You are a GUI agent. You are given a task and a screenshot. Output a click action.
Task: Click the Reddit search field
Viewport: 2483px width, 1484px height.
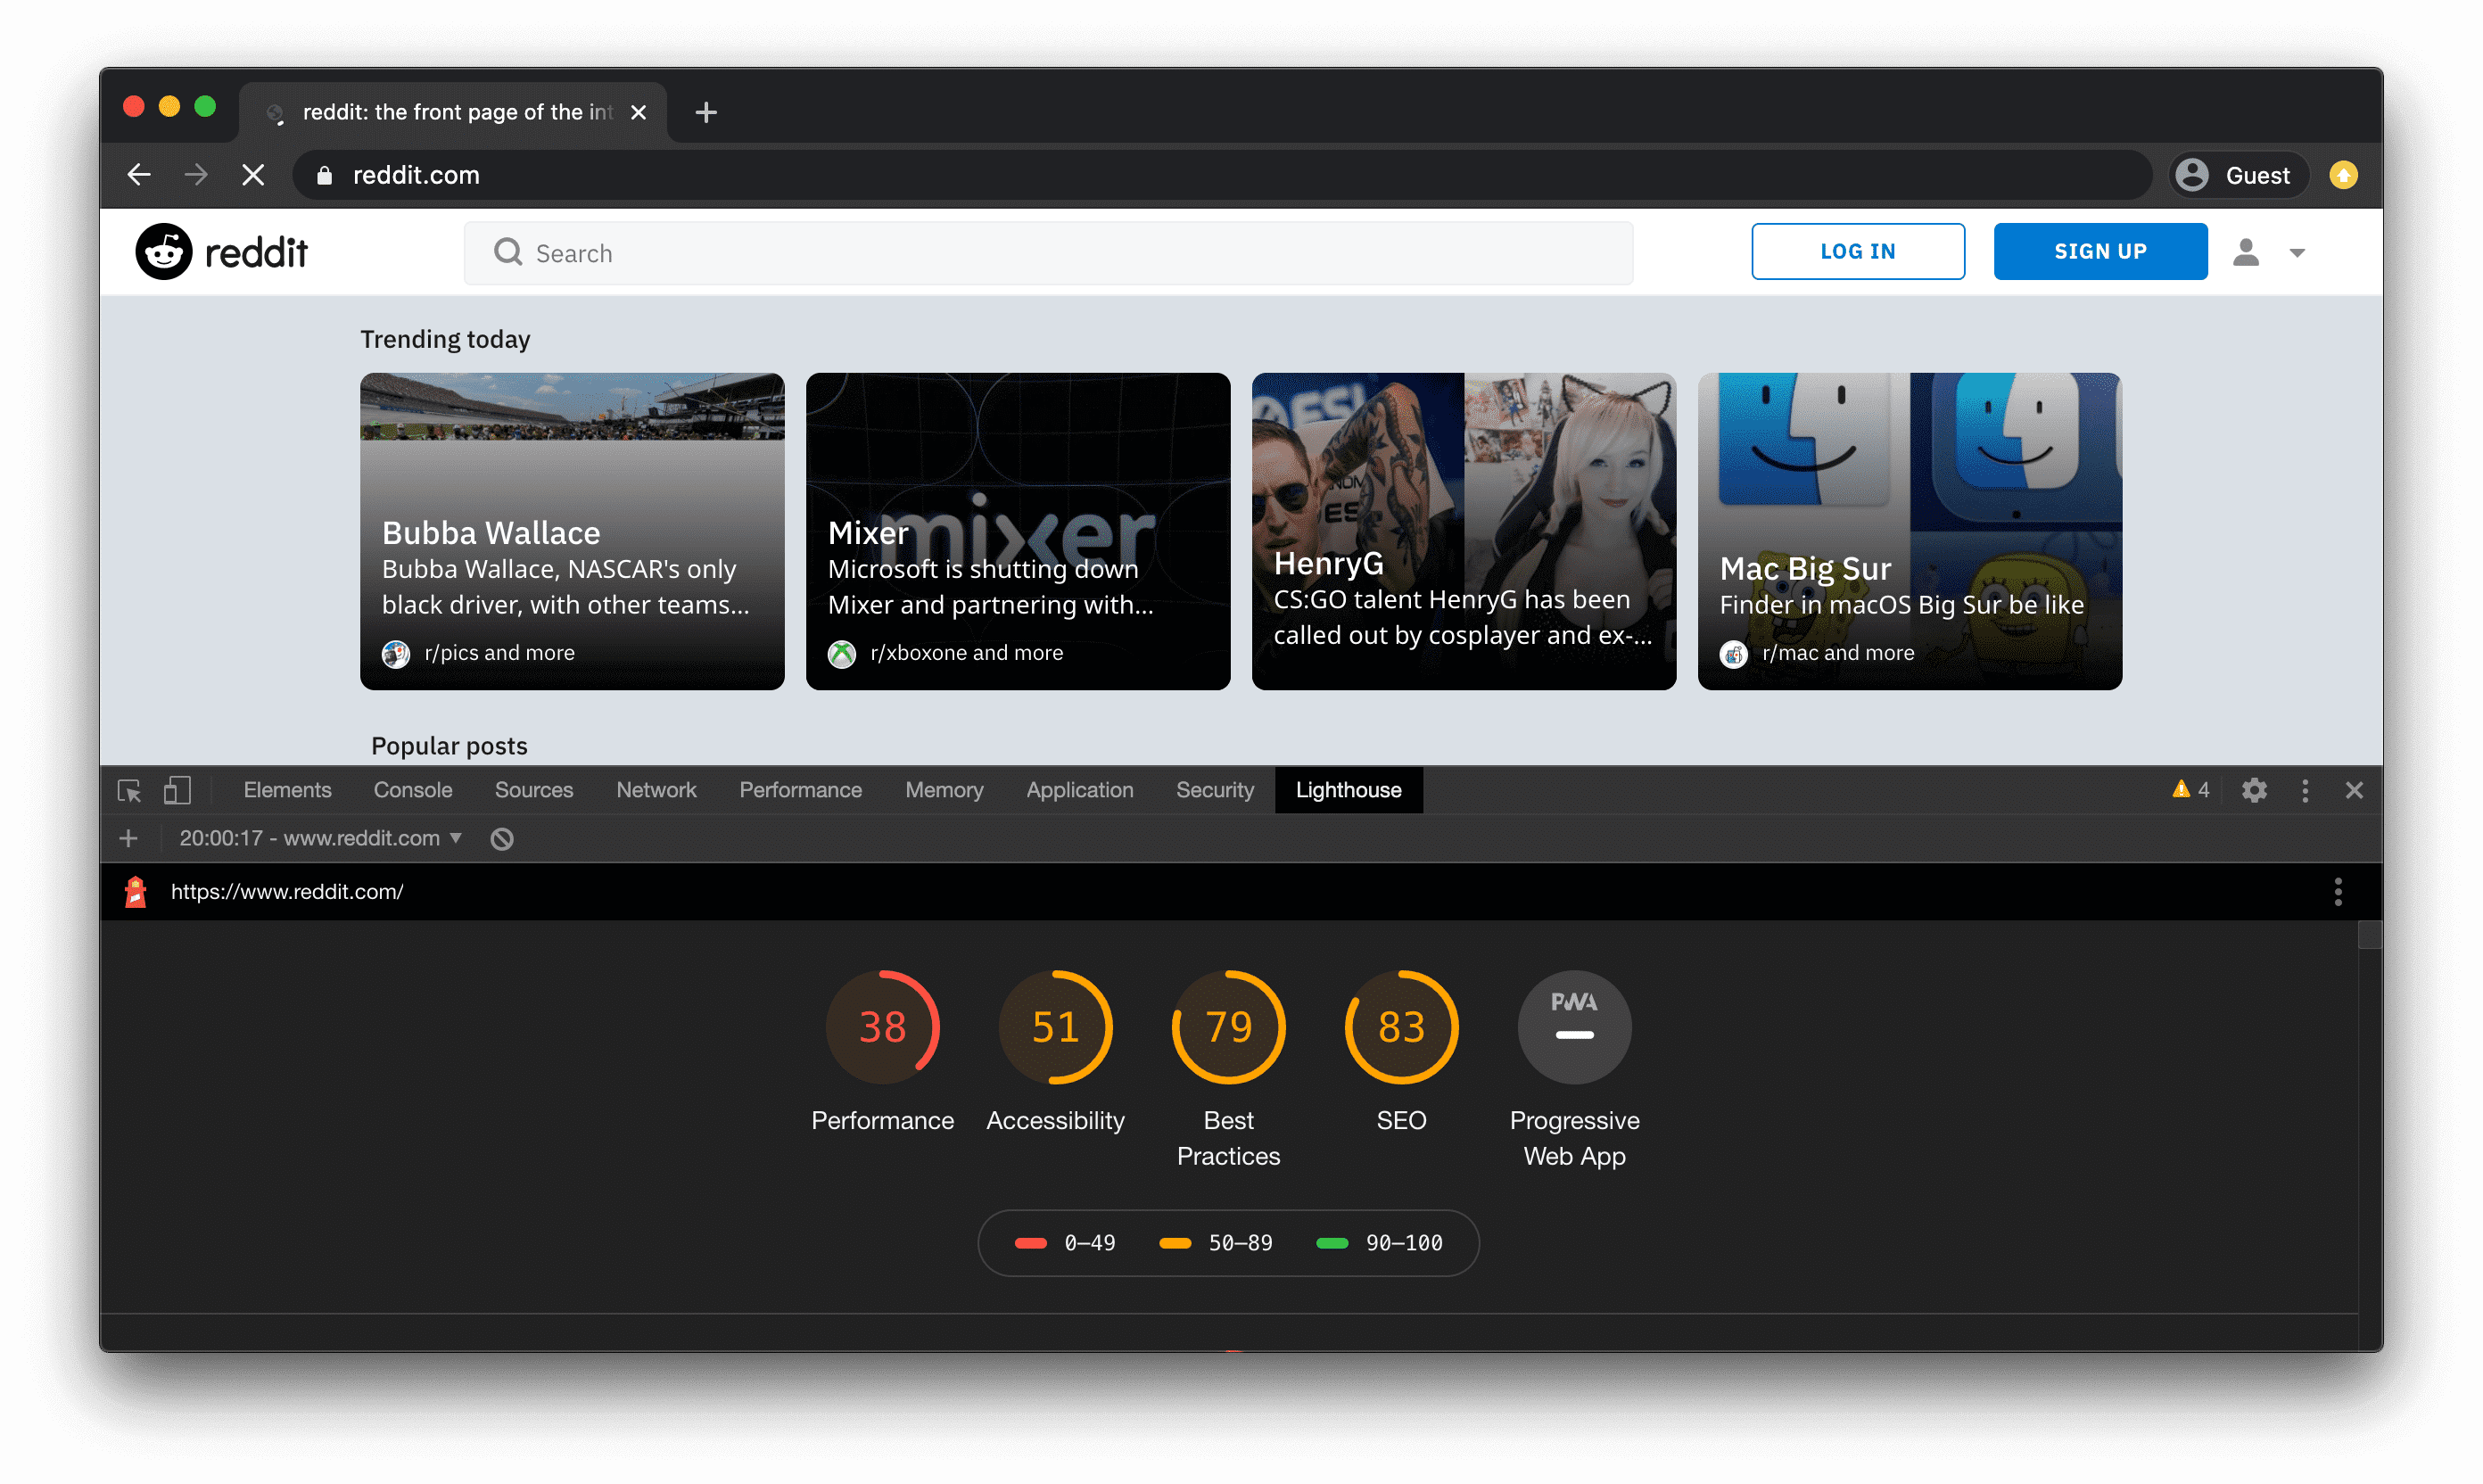click(x=1047, y=253)
